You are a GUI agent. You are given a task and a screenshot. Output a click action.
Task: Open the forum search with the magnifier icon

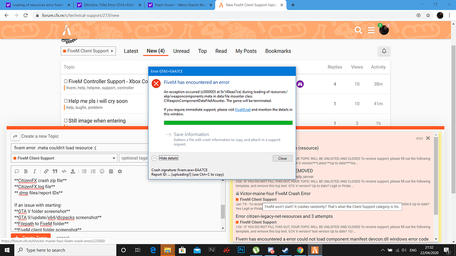coord(358,31)
